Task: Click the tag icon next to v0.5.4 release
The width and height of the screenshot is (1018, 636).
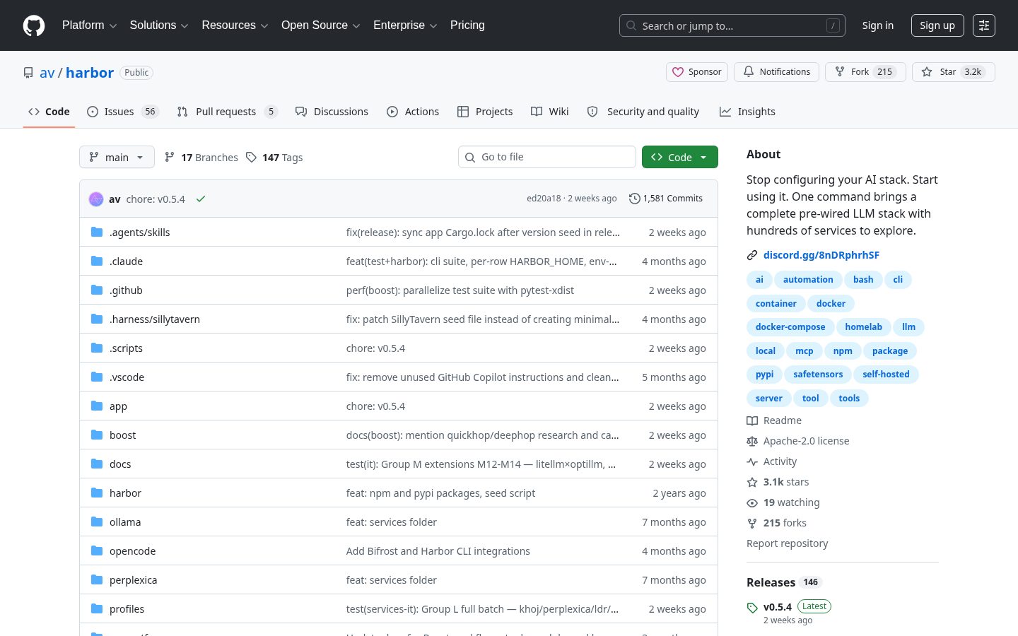Action: [752, 608]
